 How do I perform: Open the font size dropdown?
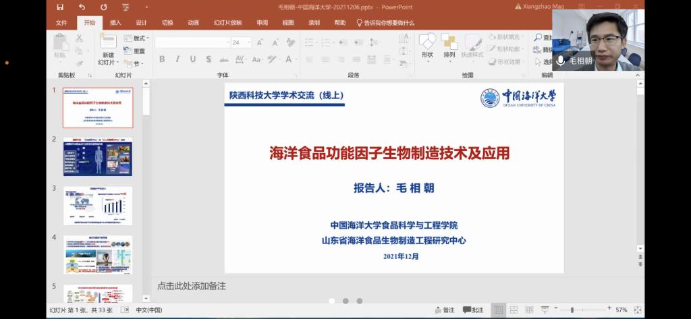click(x=248, y=42)
